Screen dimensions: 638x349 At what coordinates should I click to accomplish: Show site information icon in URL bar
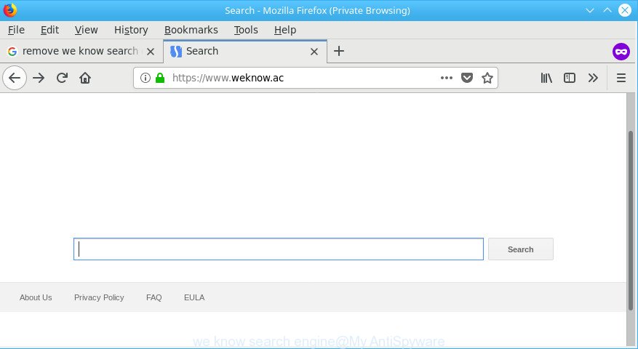[x=145, y=78]
